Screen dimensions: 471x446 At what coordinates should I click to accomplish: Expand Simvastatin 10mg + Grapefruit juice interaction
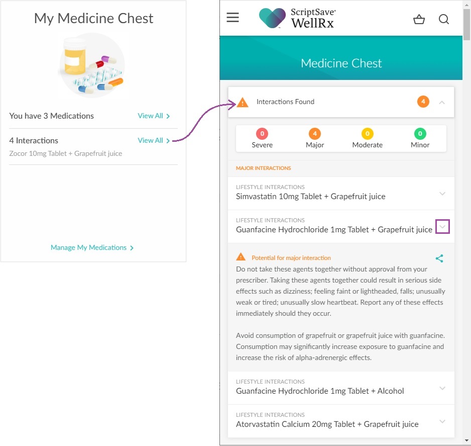pyautogui.click(x=442, y=194)
